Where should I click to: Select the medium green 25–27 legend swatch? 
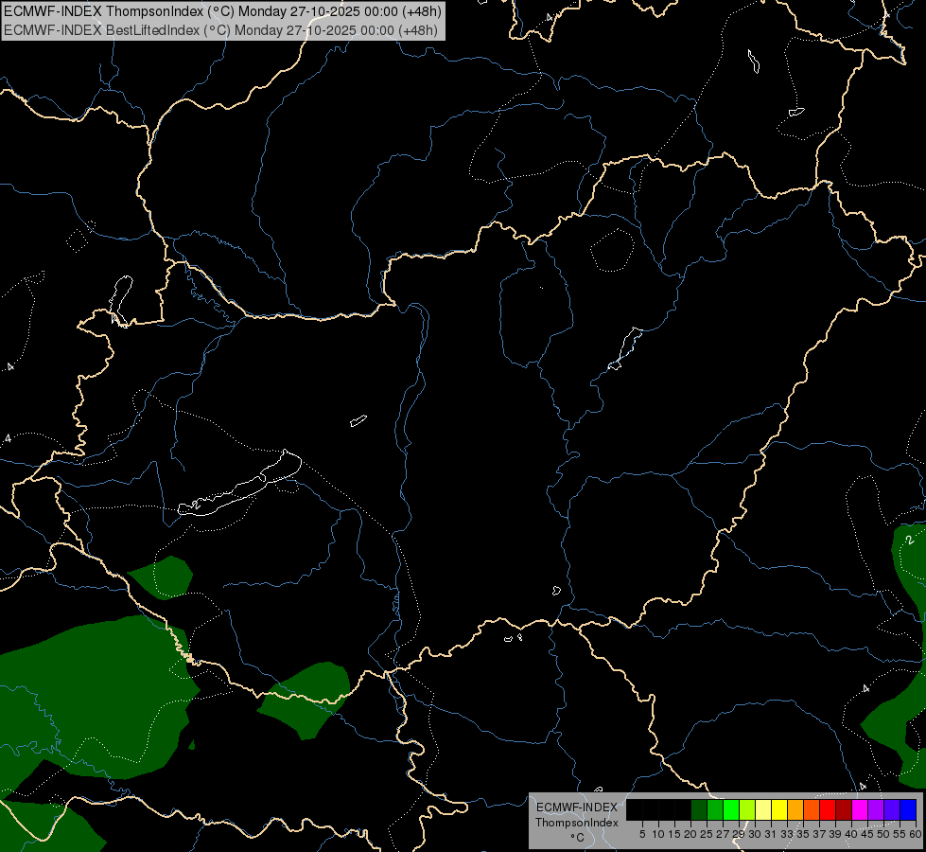click(715, 809)
